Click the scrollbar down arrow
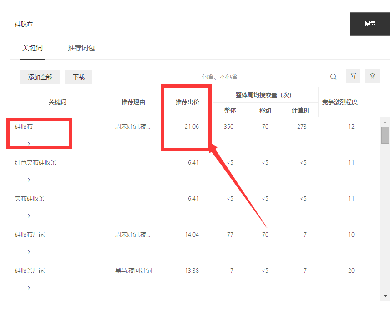The image size is (390, 309). coord(385,296)
